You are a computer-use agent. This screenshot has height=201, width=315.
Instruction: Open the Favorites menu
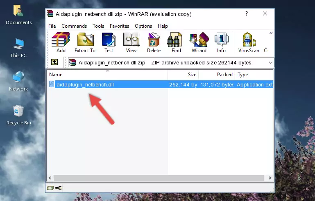coord(119,26)
